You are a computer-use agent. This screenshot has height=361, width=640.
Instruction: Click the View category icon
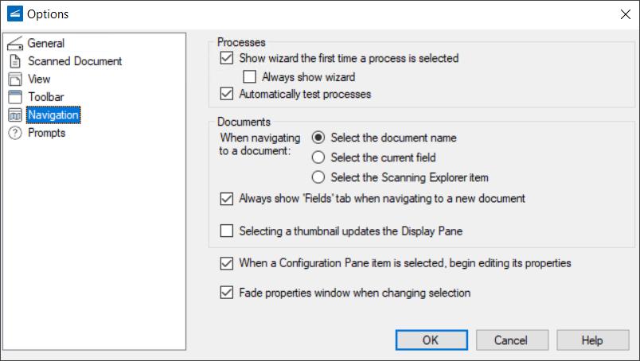pyautogui.click(x=15, y=80)
